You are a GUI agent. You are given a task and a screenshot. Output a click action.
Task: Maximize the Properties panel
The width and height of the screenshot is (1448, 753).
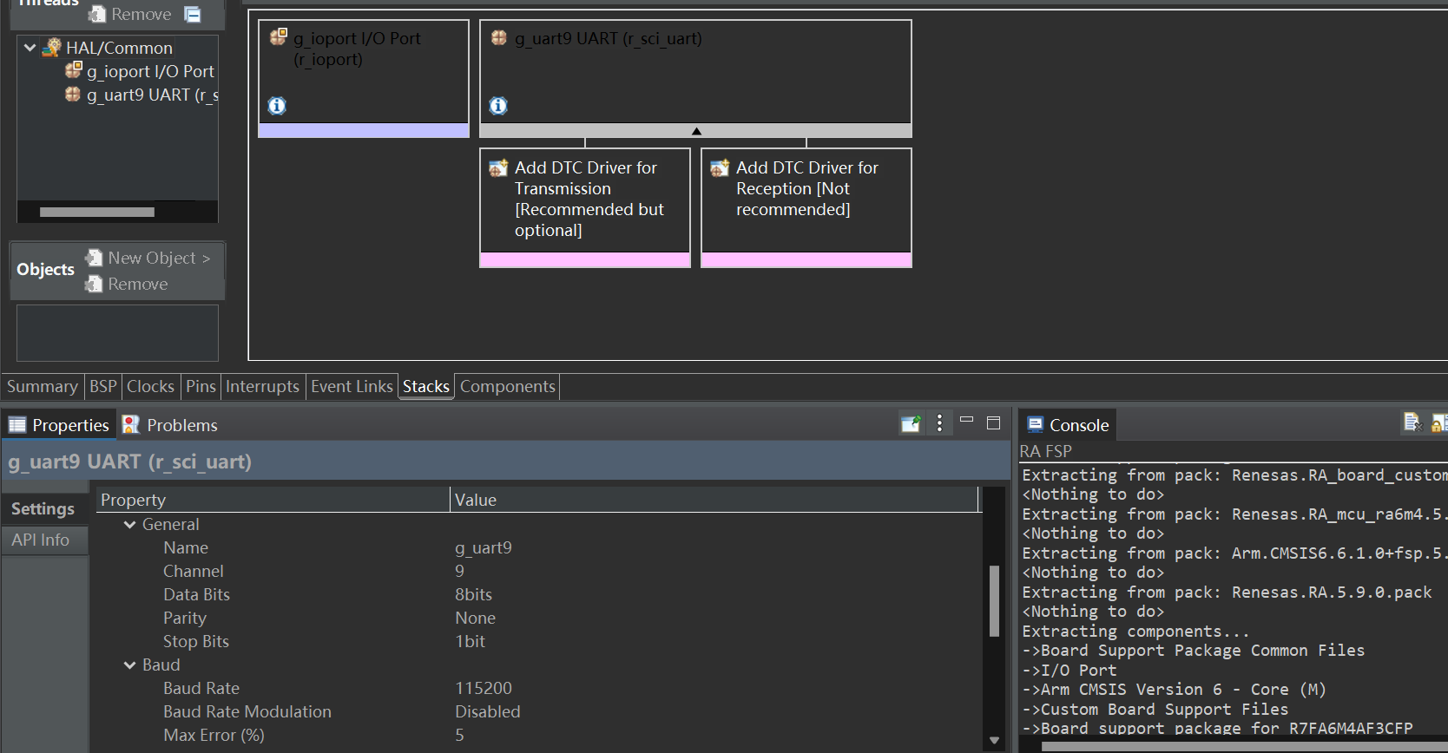994,423
